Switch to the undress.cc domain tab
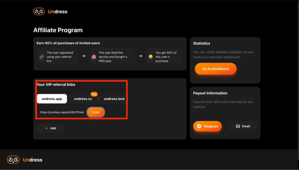 [83, 99]
